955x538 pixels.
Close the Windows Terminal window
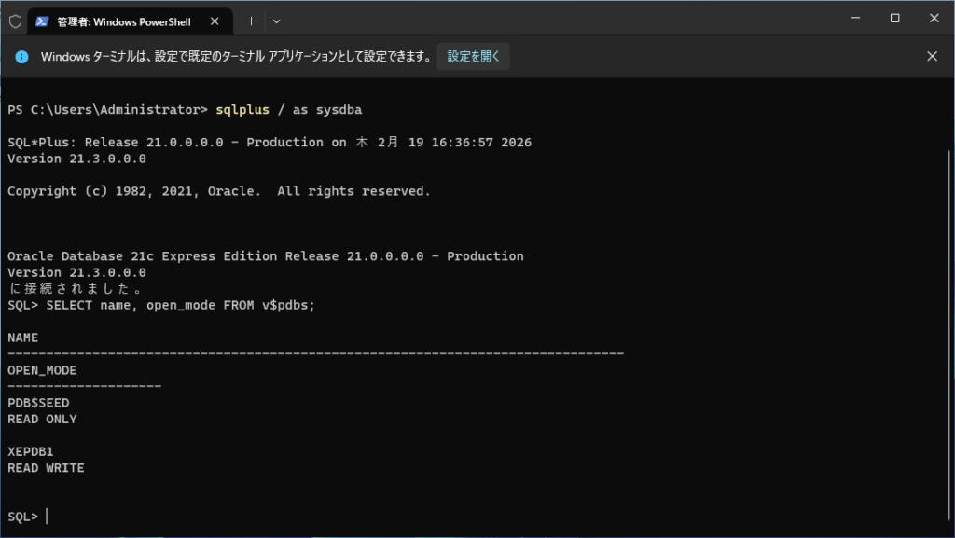coord(933,19)
